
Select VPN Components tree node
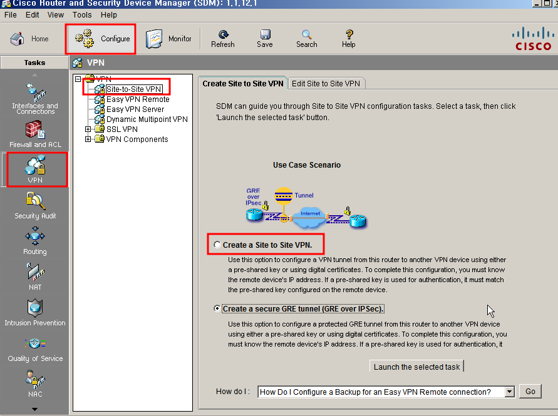pyautogui.click(x=137, y=139)
